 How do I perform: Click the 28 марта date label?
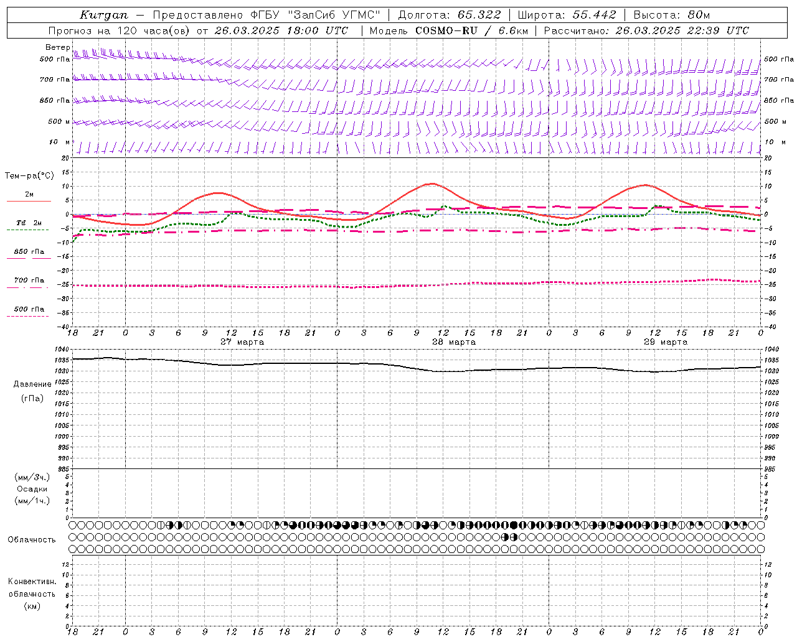click(x=454, y=342)
